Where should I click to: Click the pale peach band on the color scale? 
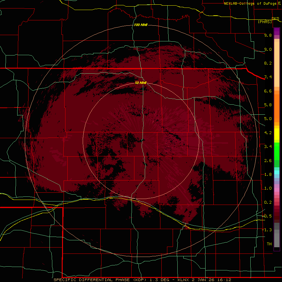tap(277, 64)
